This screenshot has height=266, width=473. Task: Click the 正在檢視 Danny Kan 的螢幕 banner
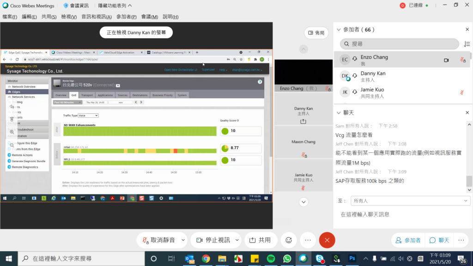(136, 33)
